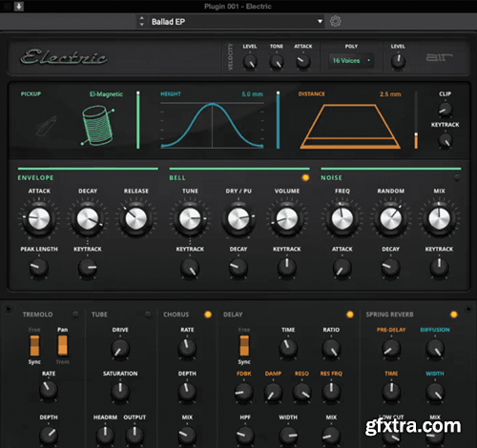Click the Bell Dry / PU knob
Screen dimensions: 477x448
[x=238, y=218]
